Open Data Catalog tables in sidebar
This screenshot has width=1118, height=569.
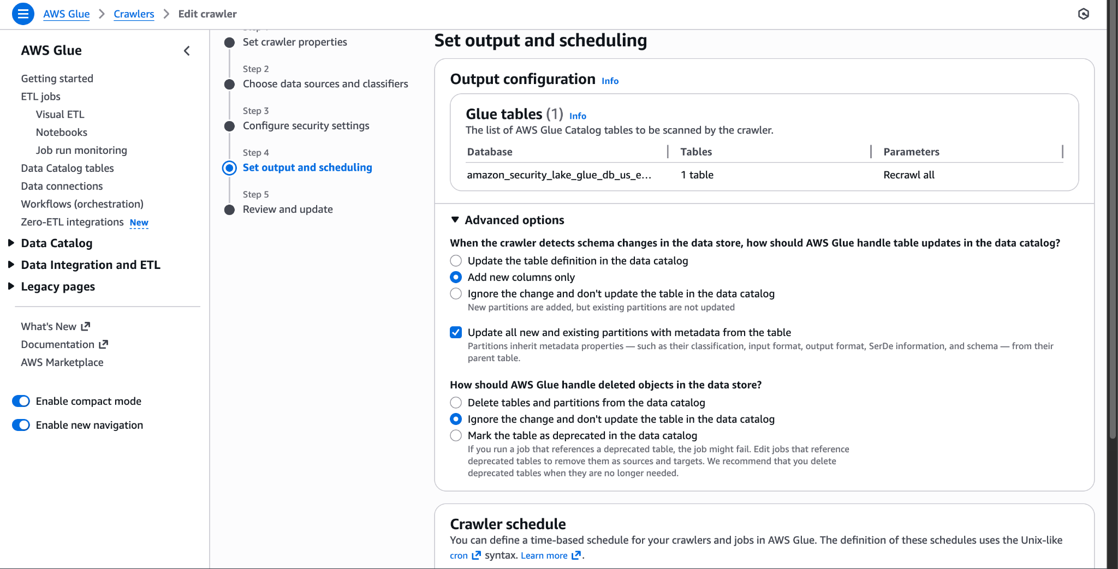click(x=67, y=168)
